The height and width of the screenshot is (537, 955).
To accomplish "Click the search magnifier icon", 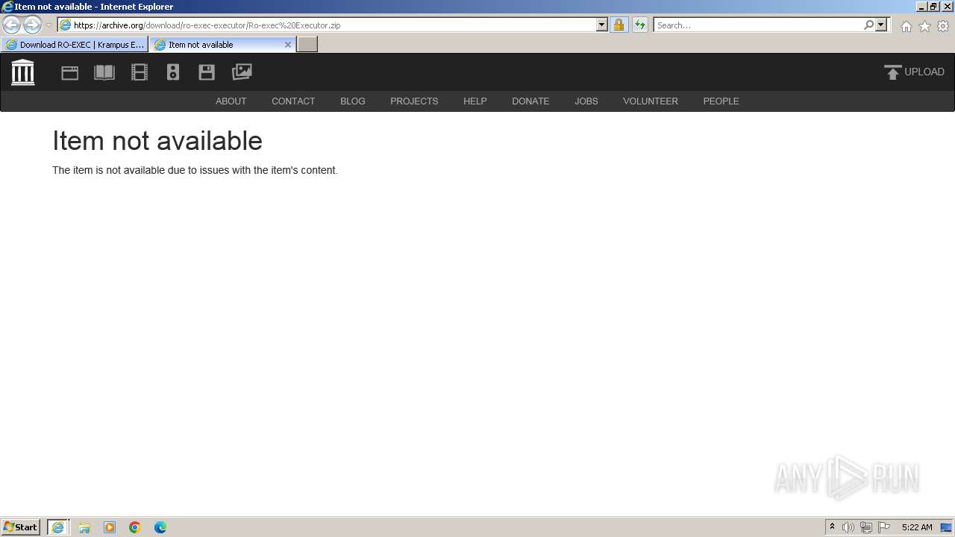I will [868, 25].
